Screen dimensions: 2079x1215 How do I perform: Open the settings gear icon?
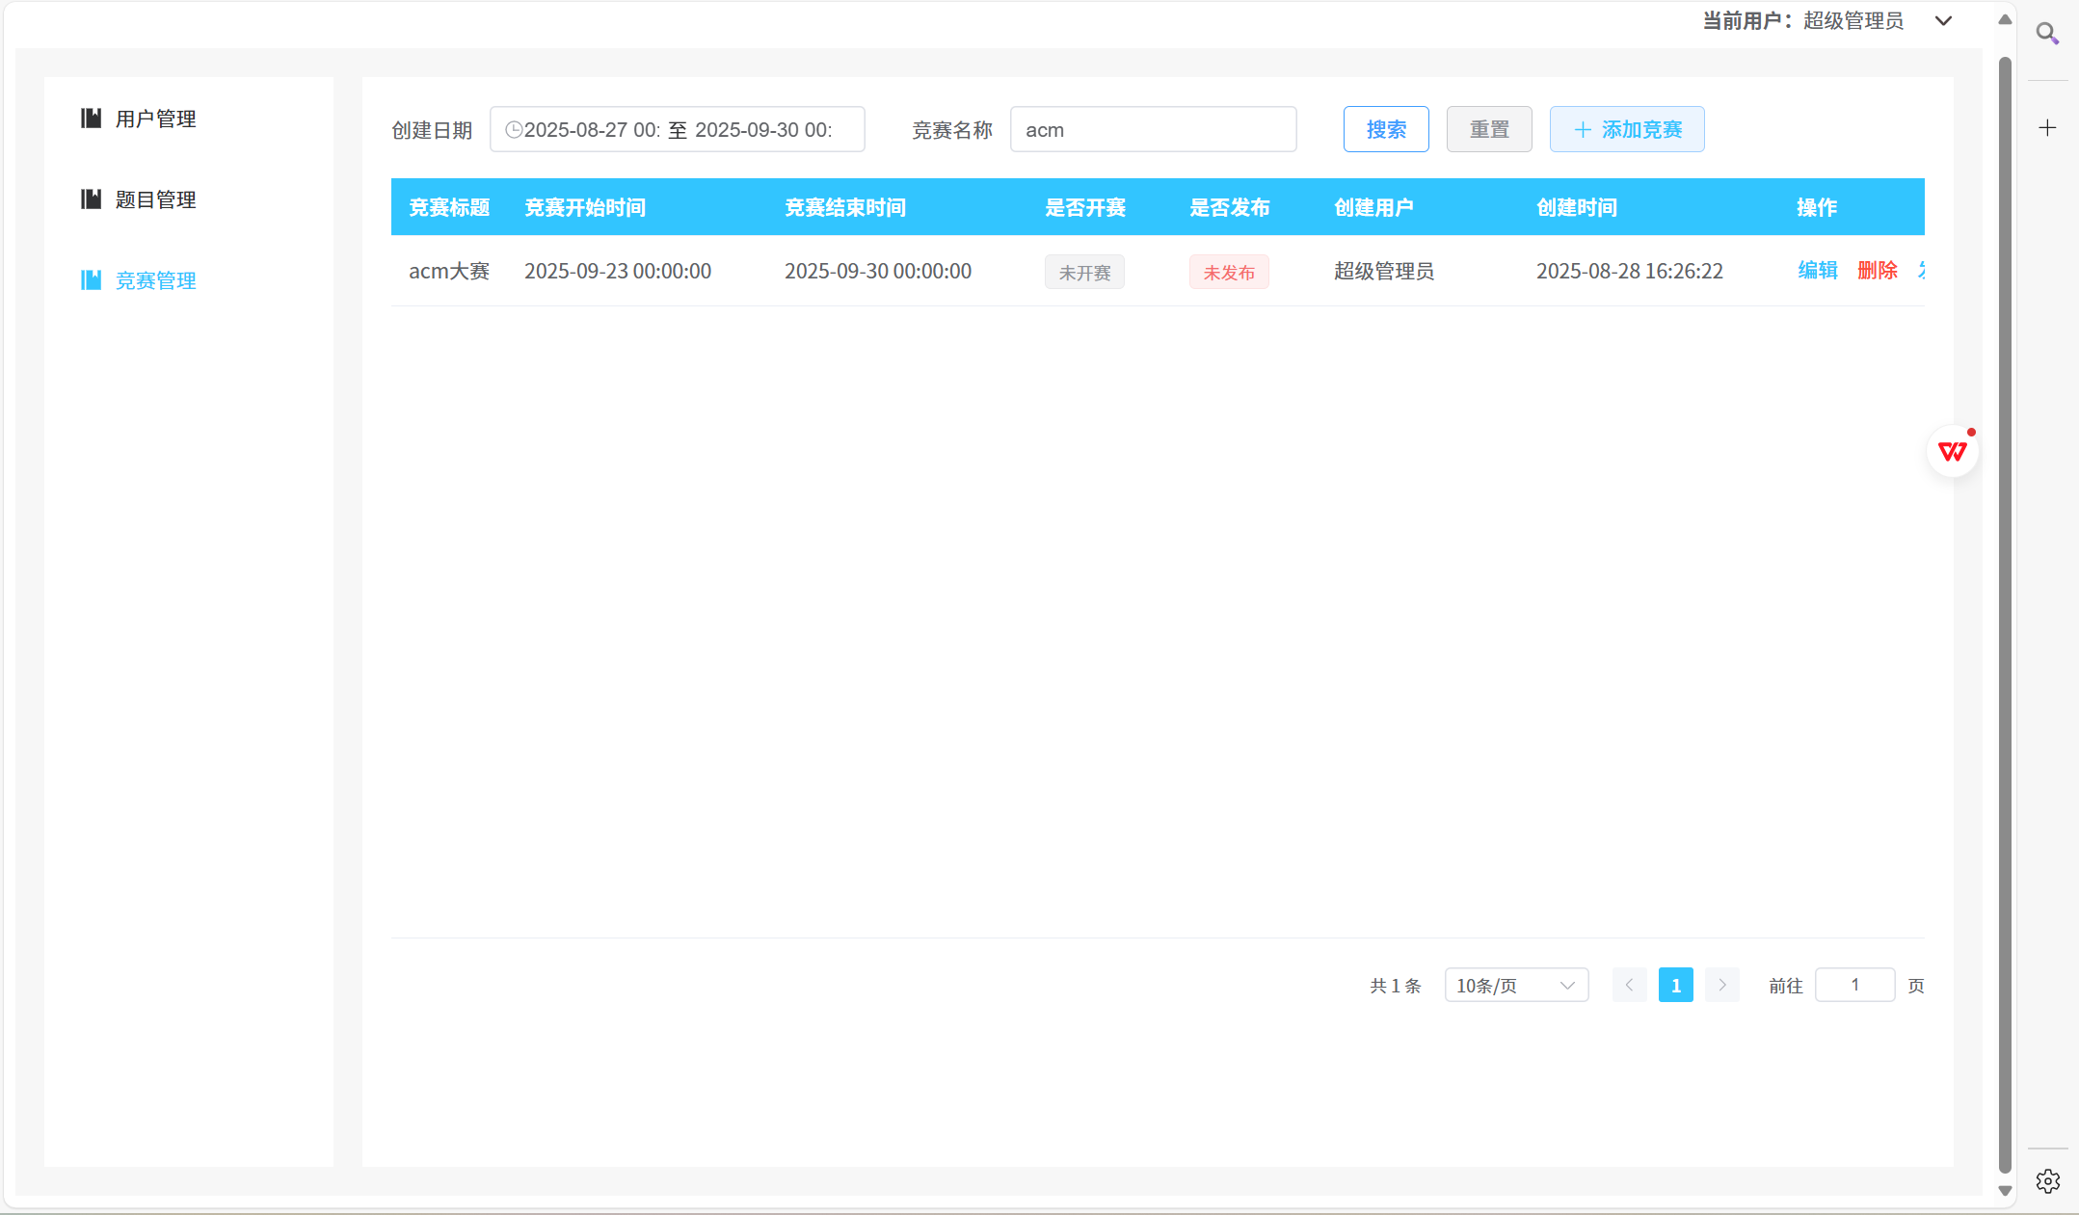point(2047,1181)
